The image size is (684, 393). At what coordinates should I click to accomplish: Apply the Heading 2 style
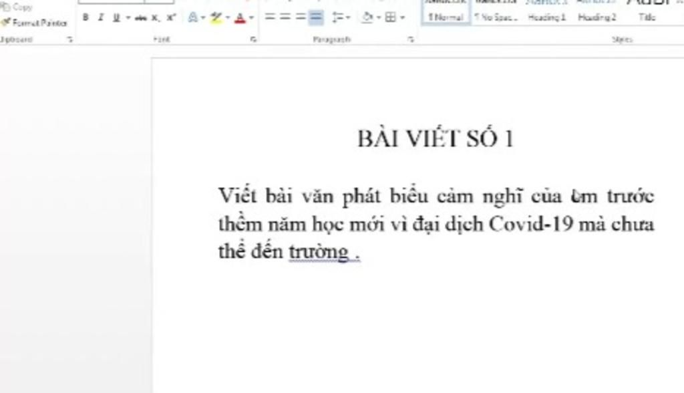[596, 11]
